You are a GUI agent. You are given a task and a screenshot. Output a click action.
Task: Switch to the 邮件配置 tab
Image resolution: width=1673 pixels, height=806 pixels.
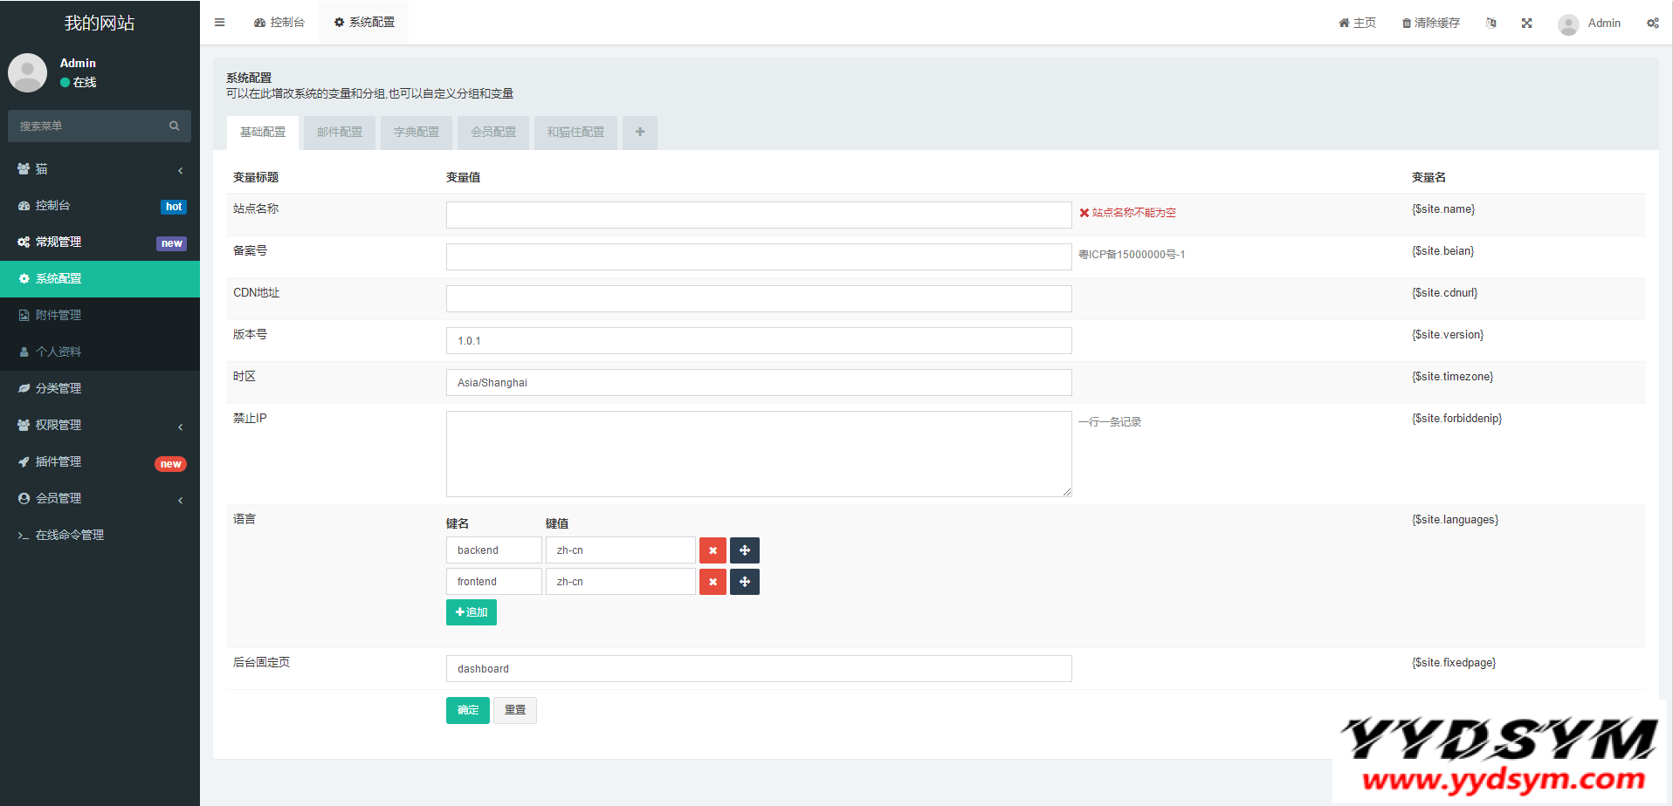click(339, 132)
